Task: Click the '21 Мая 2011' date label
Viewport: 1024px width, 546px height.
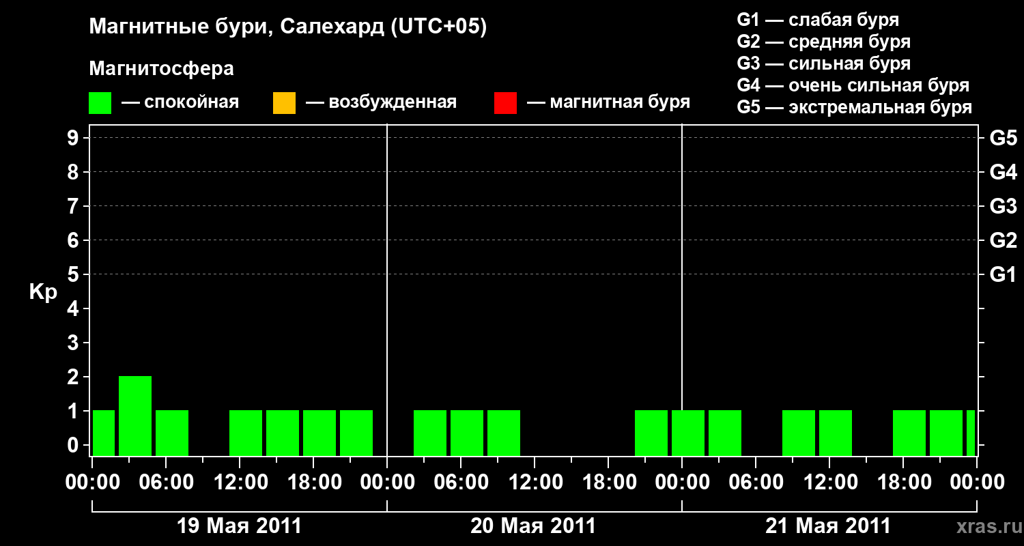Action: pyautogui.click(x=828, y=526)
